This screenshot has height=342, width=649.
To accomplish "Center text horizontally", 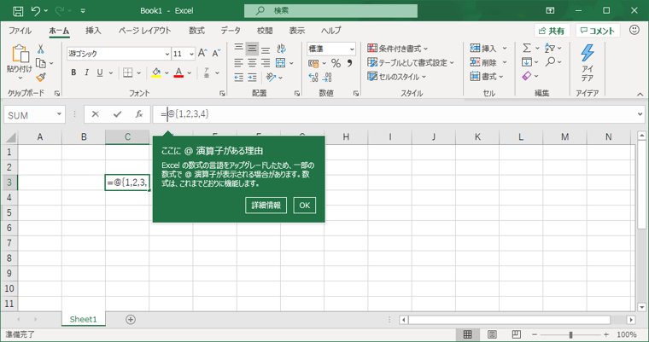I will point(252,63).
